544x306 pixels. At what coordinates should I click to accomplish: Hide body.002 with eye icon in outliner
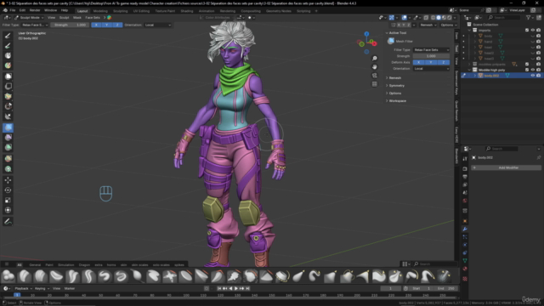coord(533,76)
